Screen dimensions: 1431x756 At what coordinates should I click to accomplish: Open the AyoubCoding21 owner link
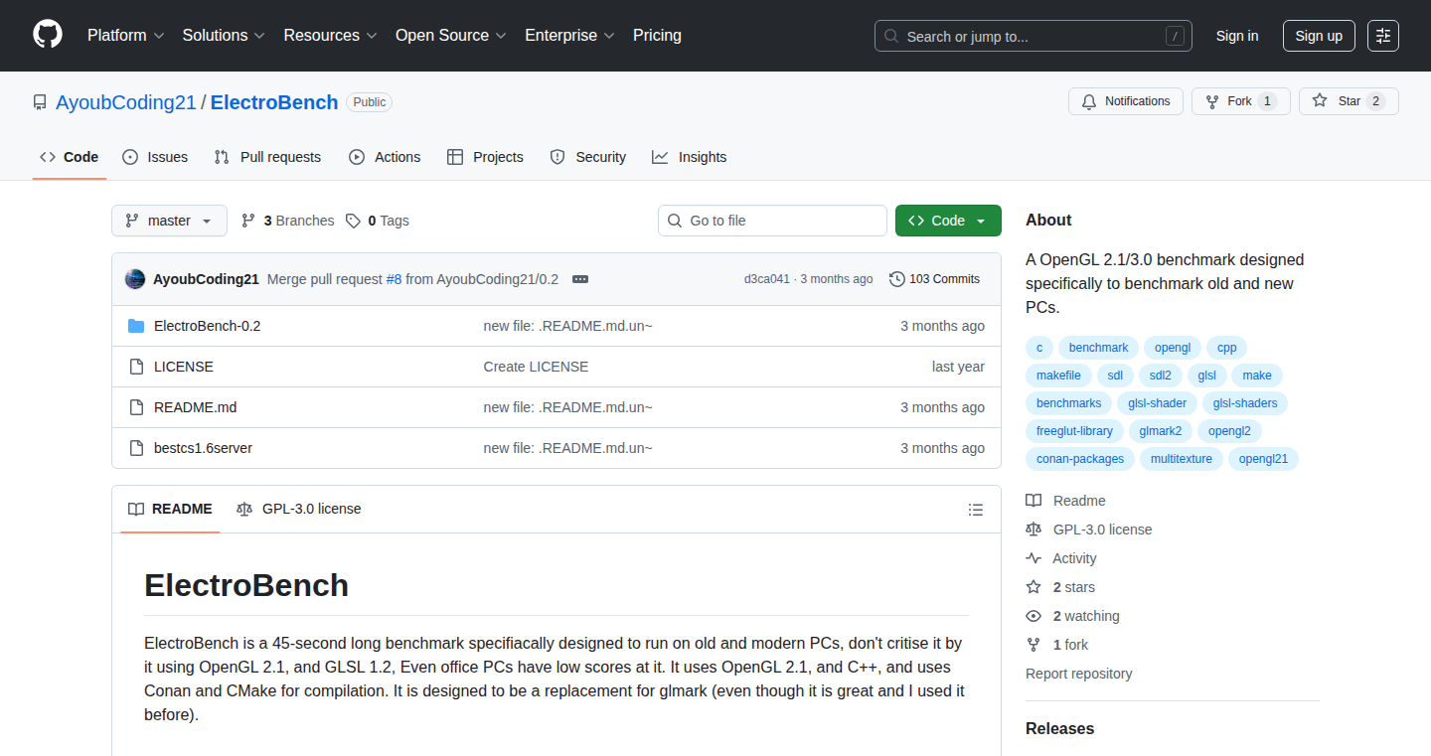(126, 102)
